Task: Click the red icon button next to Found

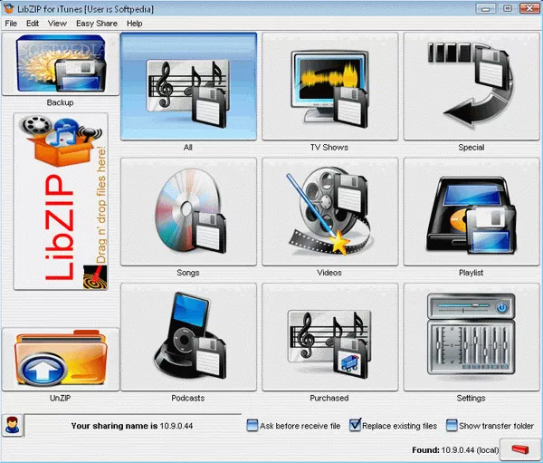Action: pos(519,449)
